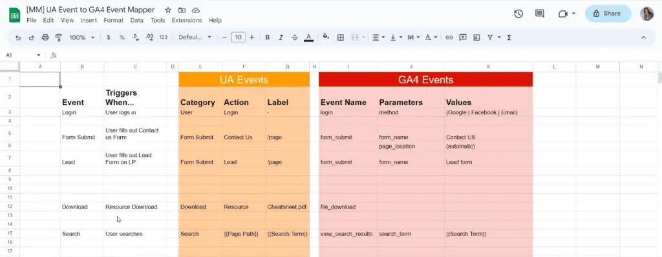Toggle strikethrough formatting

click(x=295, y=37)
